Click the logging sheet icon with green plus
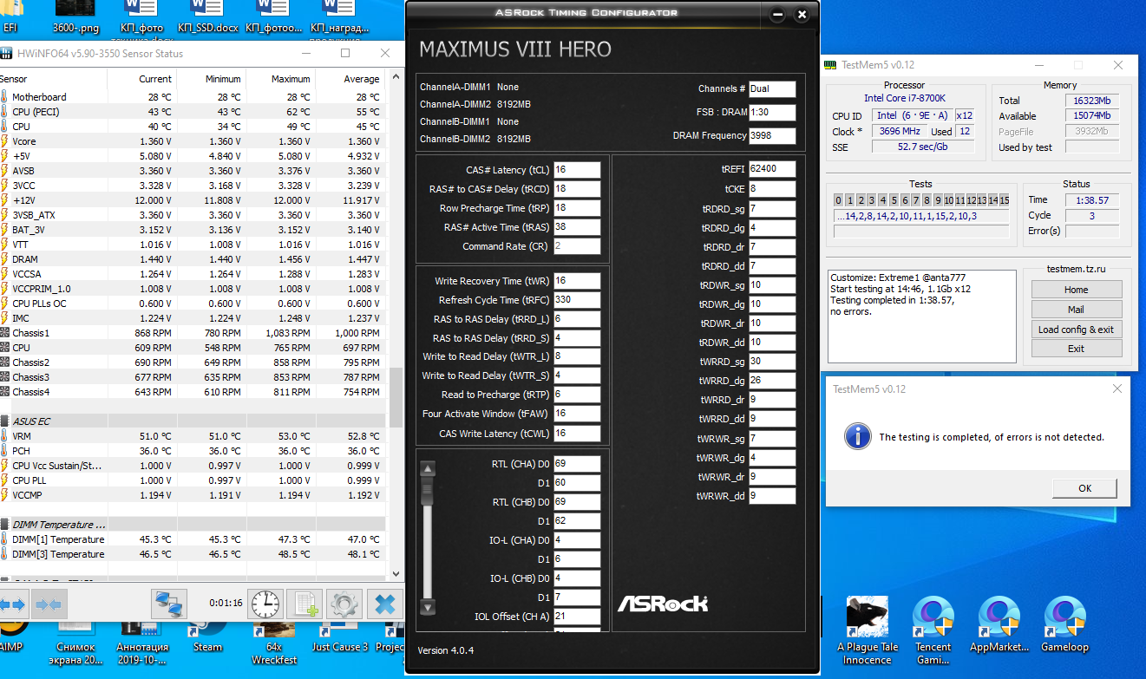The width and height of the screenshot is (1146, 679). coord(304,604)
